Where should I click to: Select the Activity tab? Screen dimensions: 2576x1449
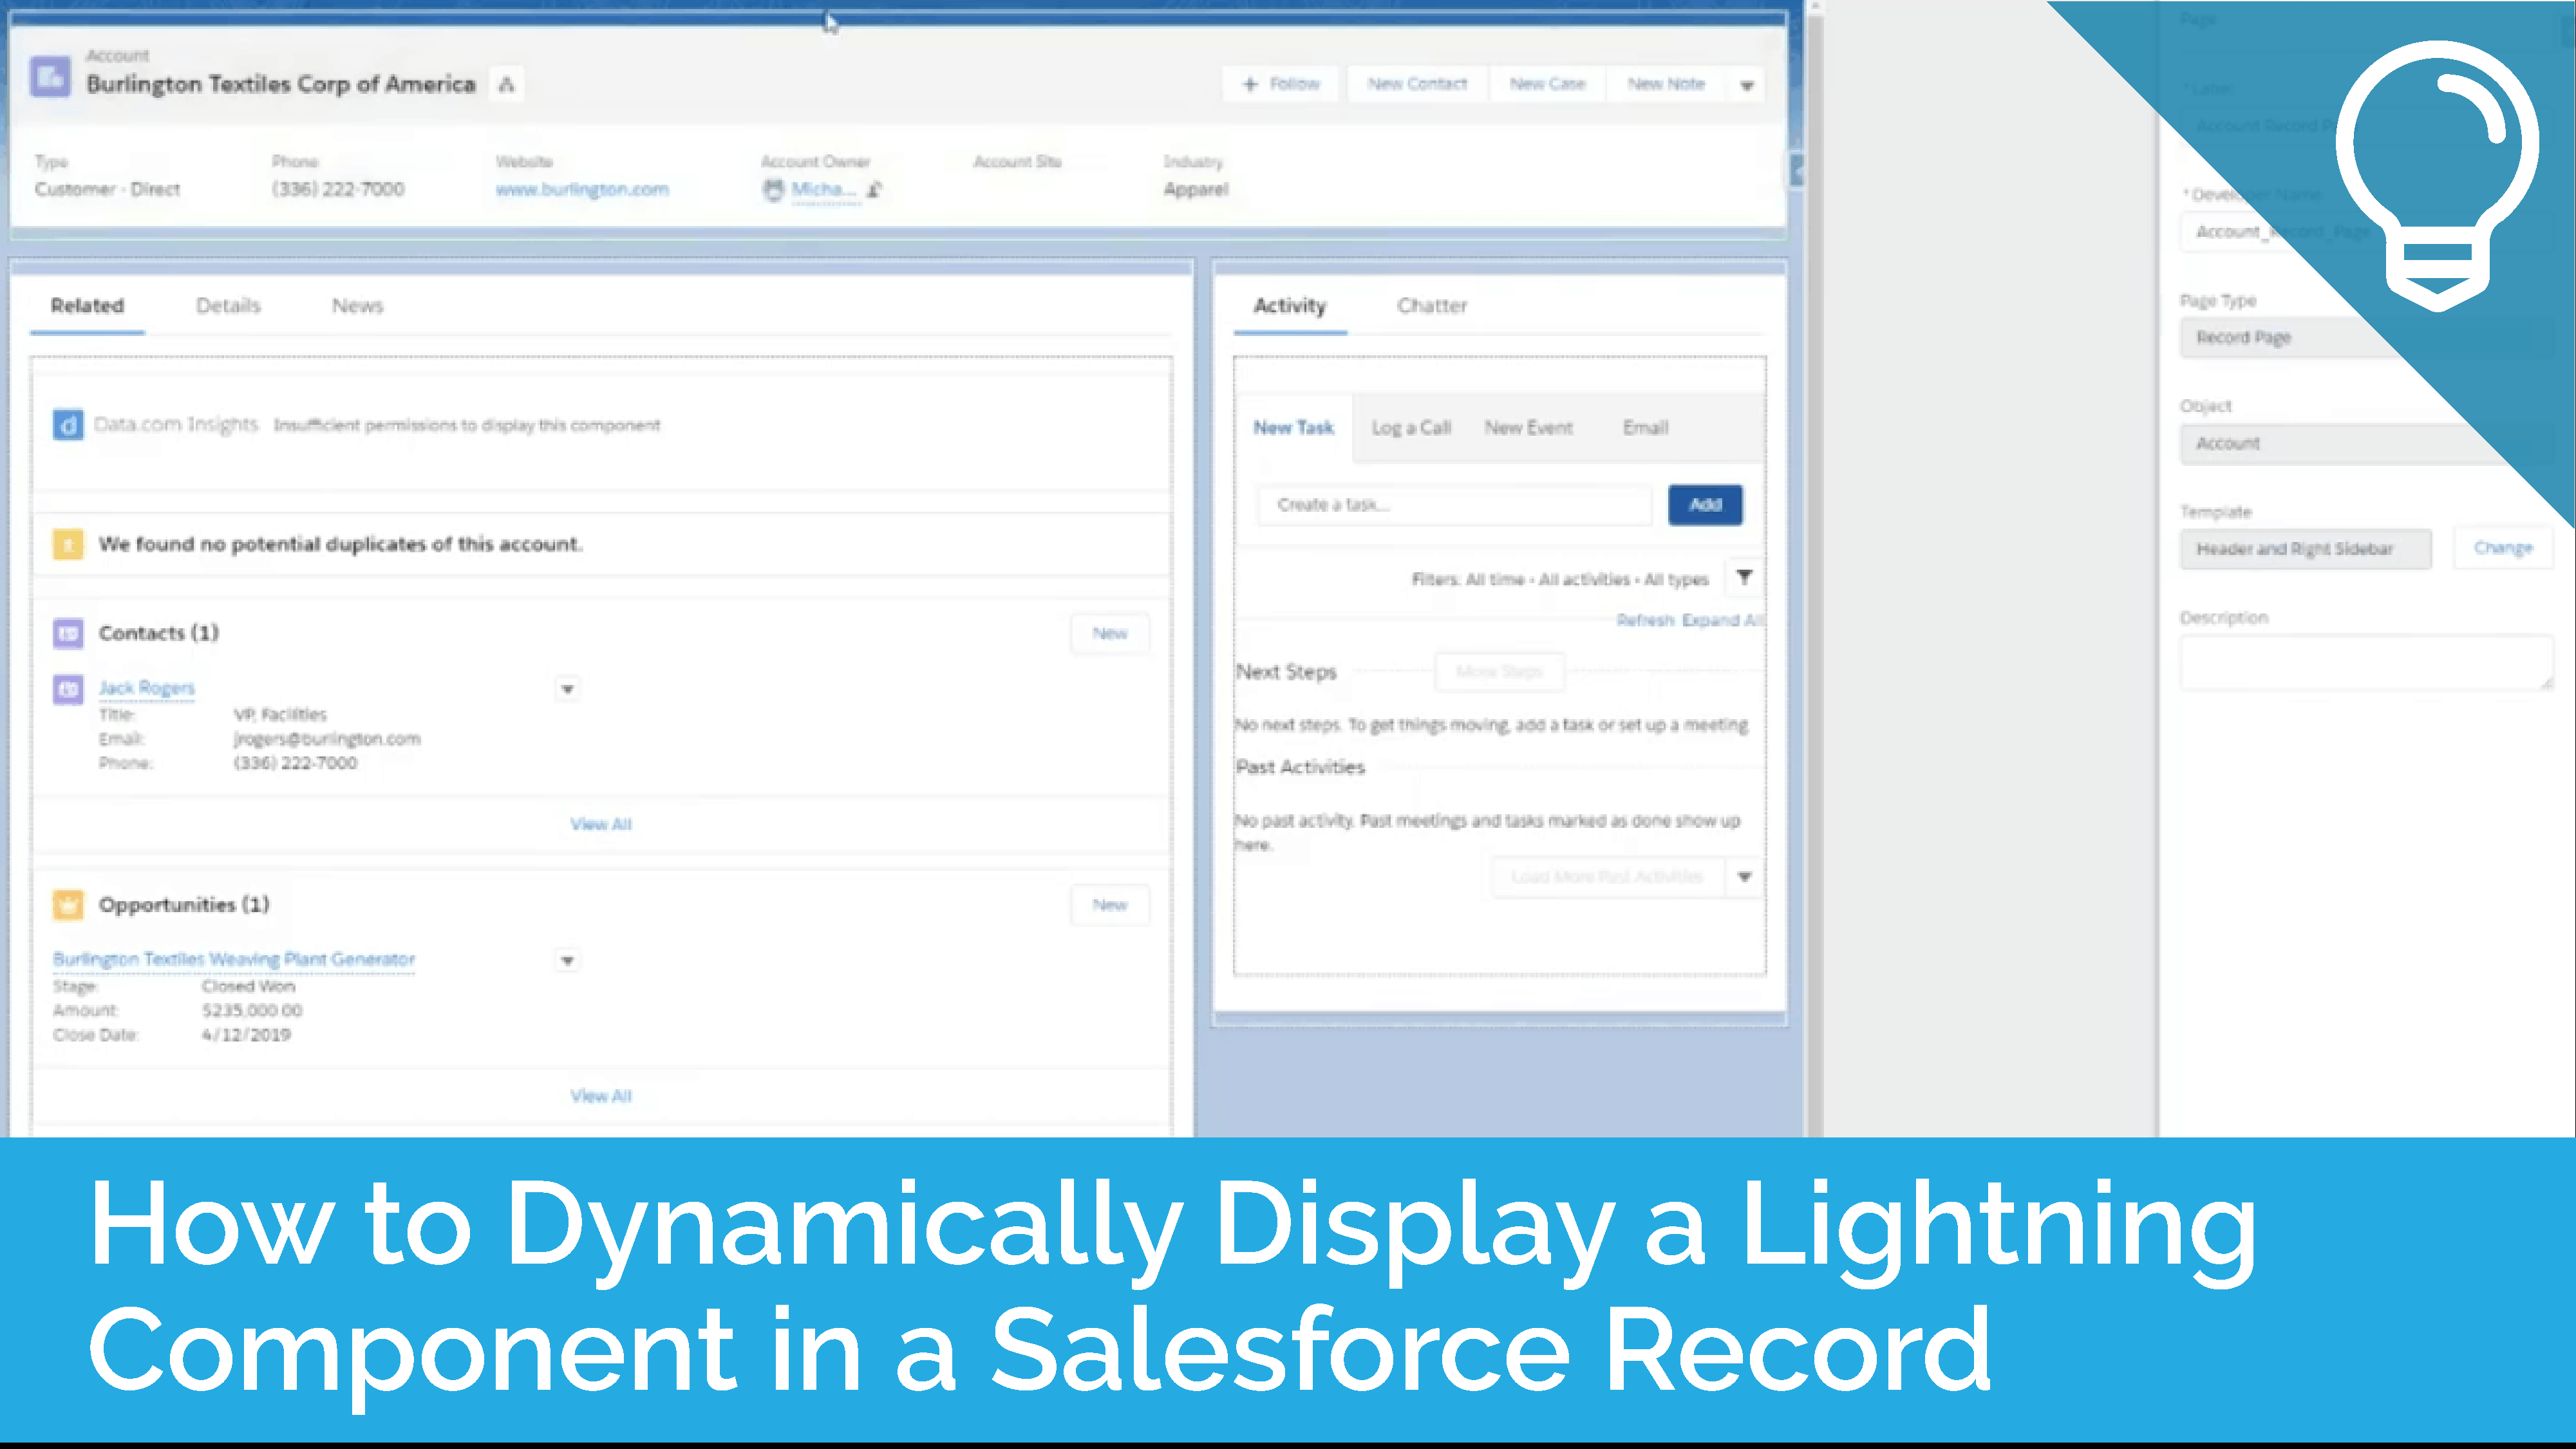(1289, 306)
